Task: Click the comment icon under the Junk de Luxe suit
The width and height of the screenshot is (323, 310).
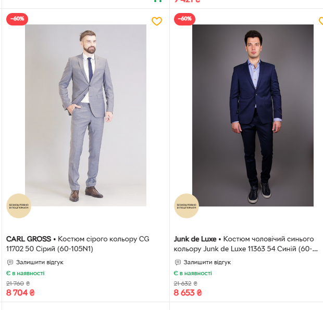Action: click(x=178, y=262)
